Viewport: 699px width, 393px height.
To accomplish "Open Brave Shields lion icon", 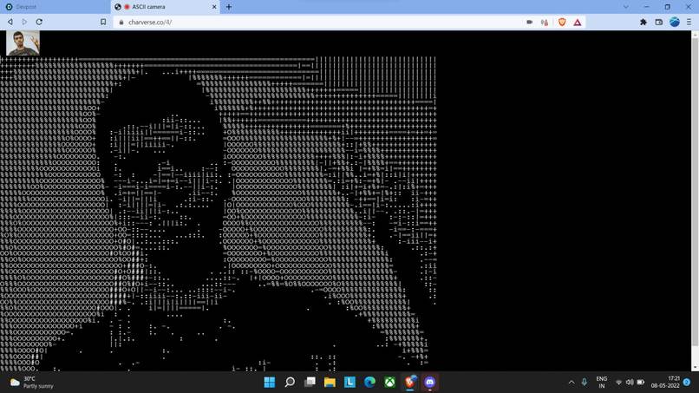I will click(562, 22).
